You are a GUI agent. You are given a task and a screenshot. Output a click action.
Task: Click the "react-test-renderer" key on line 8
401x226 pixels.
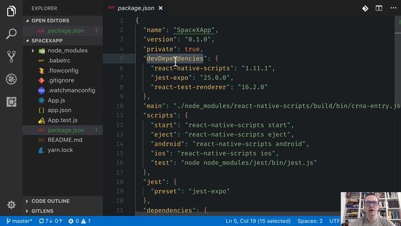point(190,87)
